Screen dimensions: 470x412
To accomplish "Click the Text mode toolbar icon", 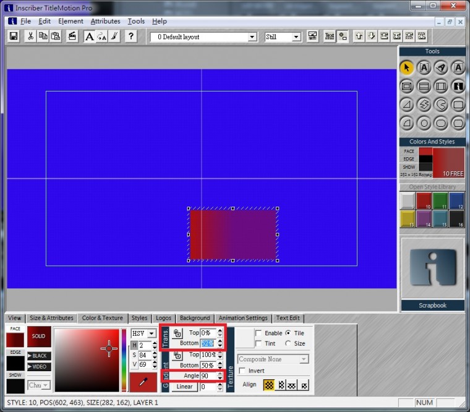I will tap(330, 36).
